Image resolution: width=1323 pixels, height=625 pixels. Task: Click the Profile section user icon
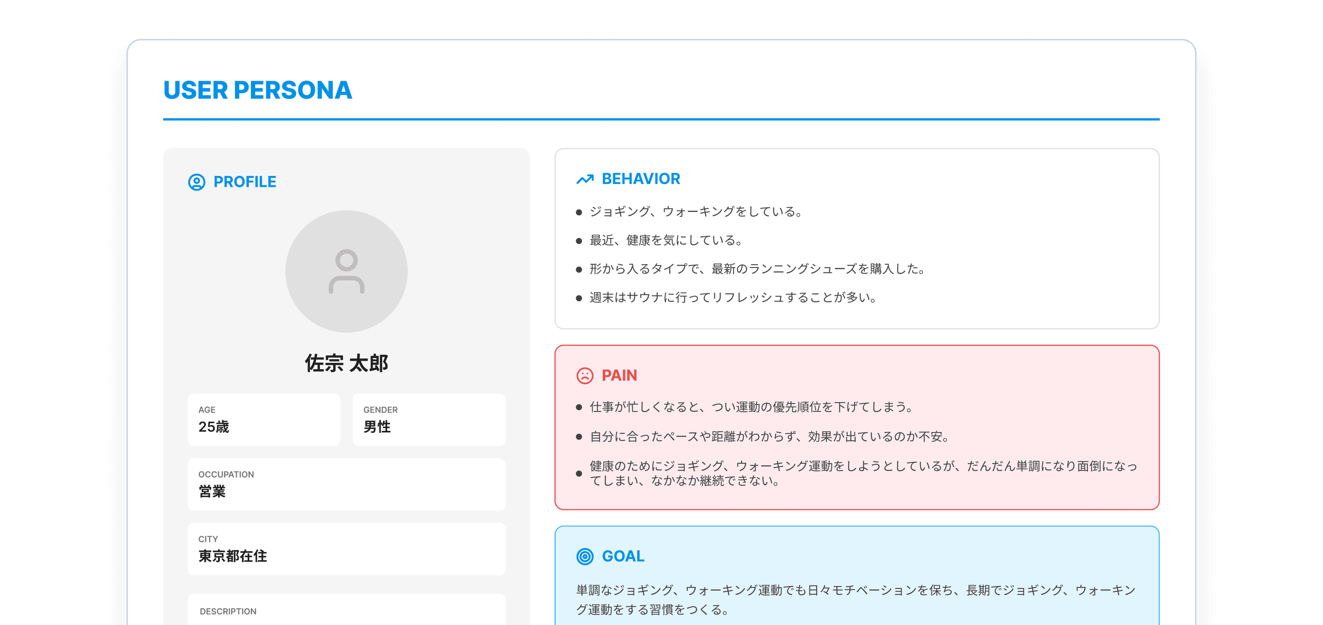click(197, 181)
